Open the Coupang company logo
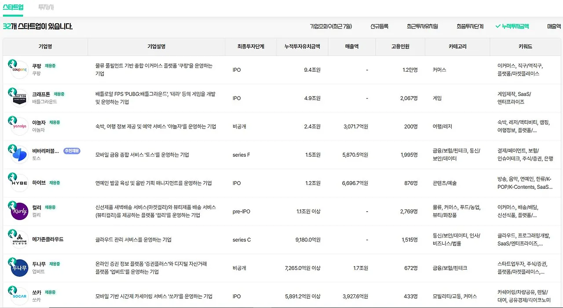Image resolution: width=563 pixels, height=308 pixels. 19,70
